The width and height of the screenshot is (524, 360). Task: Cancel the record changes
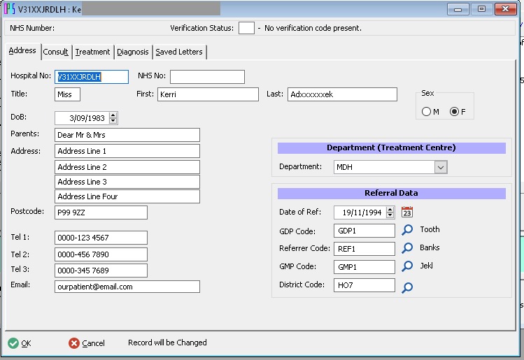pos(87,343)
